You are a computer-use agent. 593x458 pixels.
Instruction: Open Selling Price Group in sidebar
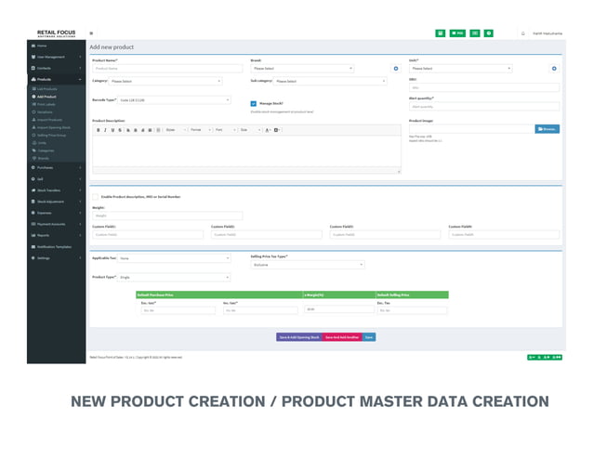tap(51, 135)
